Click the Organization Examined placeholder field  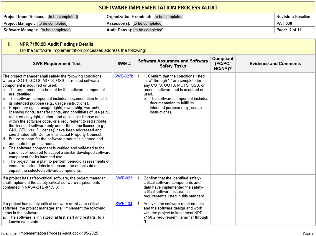[x=169, y=17]
